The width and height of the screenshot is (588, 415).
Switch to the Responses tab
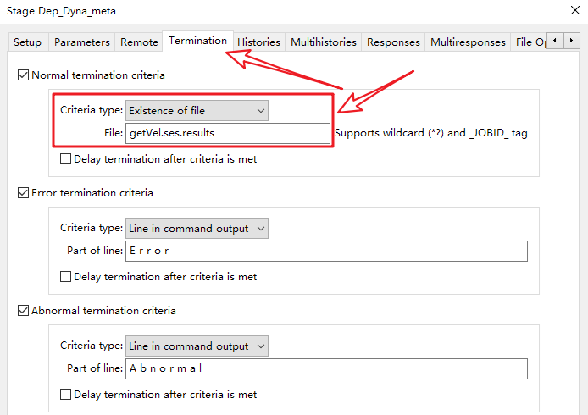pyautogui.click(x=393, y=42)
